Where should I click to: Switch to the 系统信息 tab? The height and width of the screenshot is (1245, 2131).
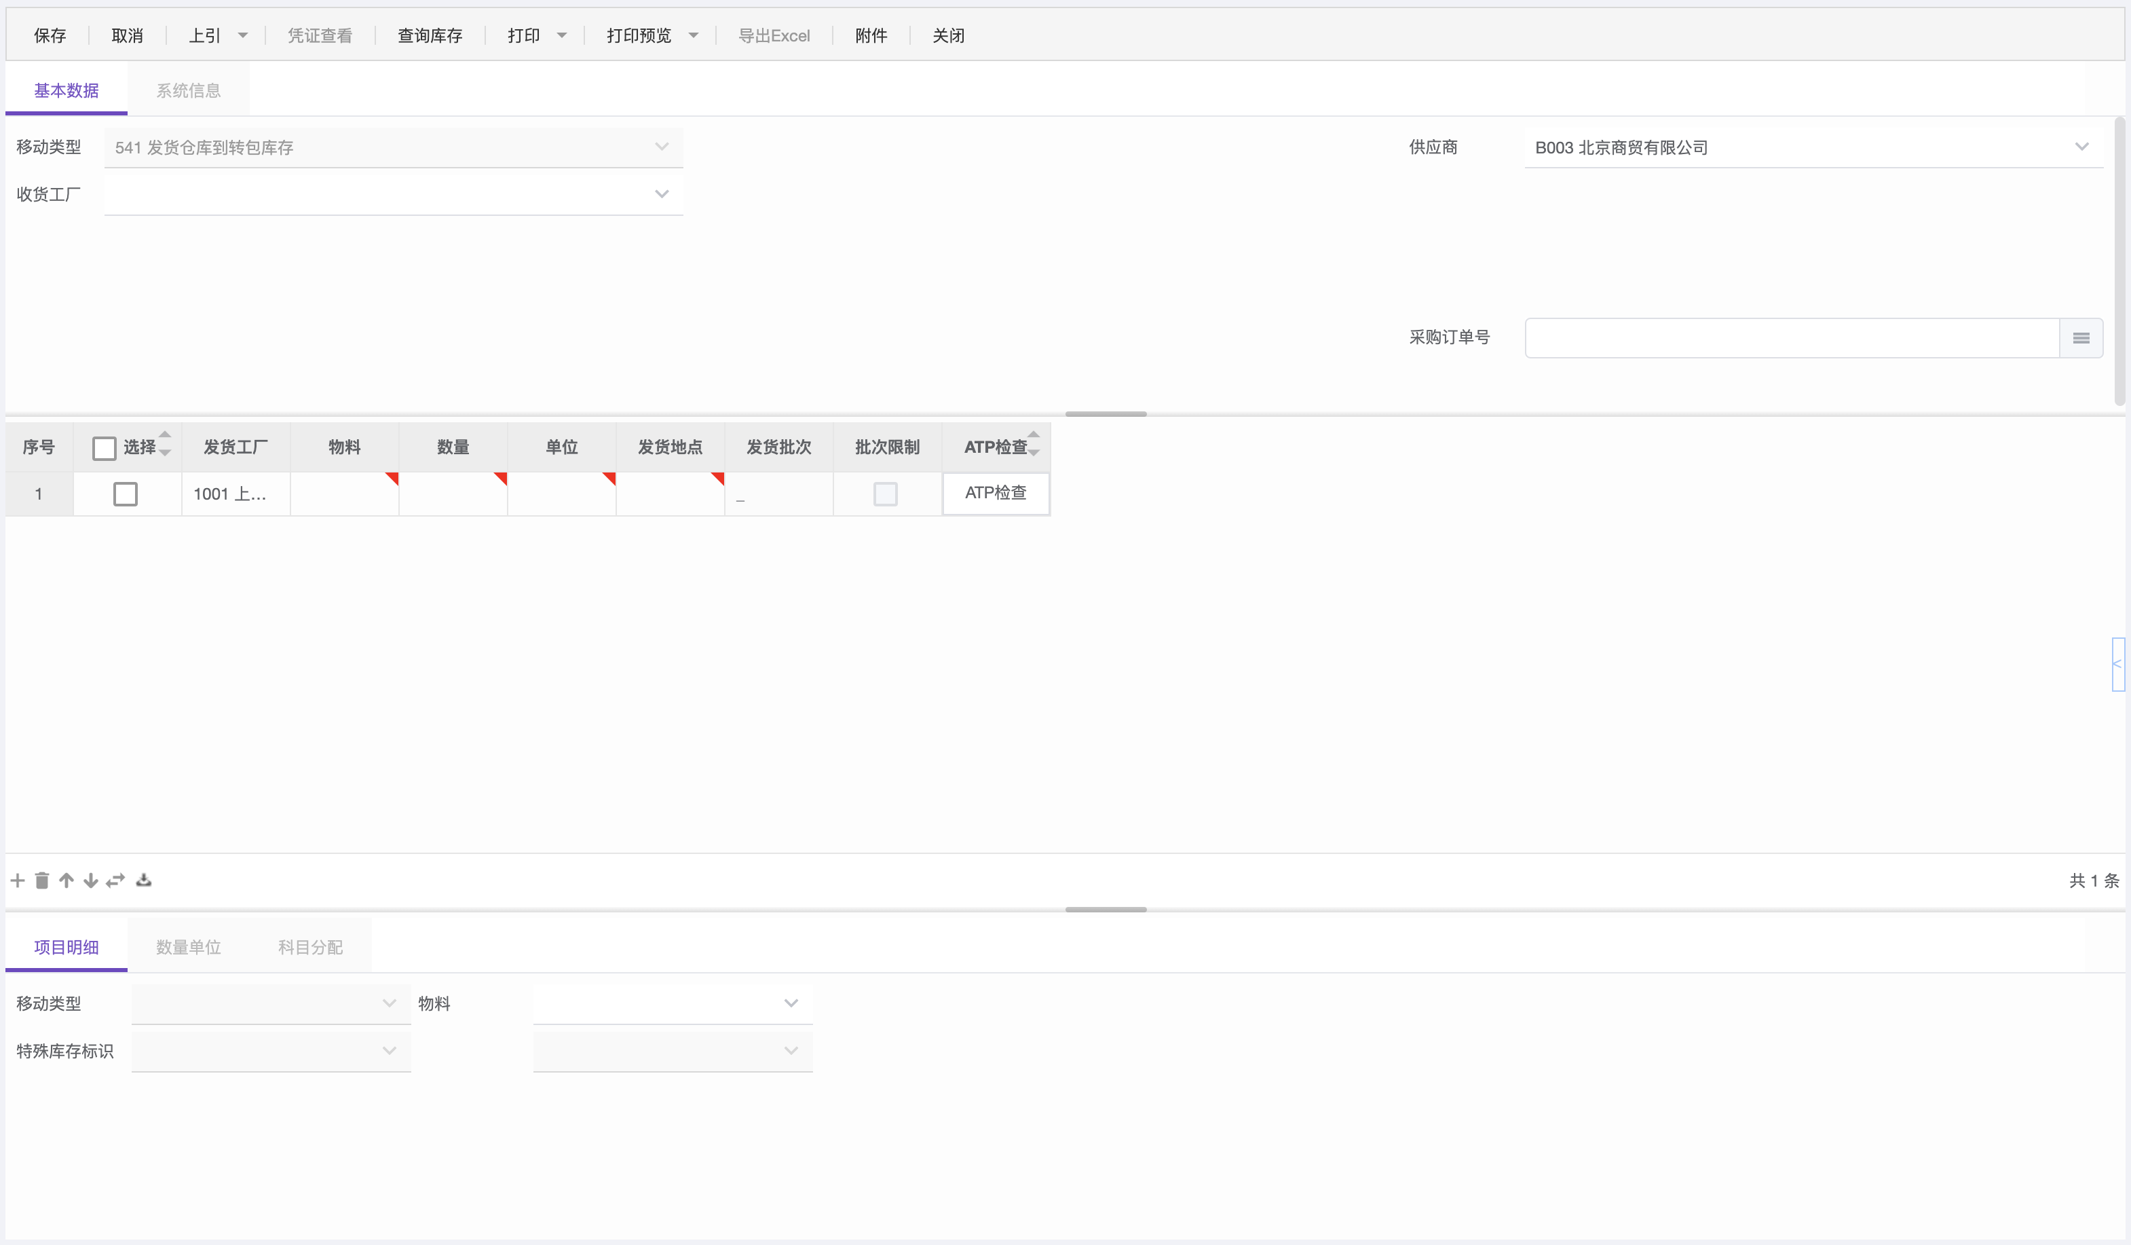188,90
